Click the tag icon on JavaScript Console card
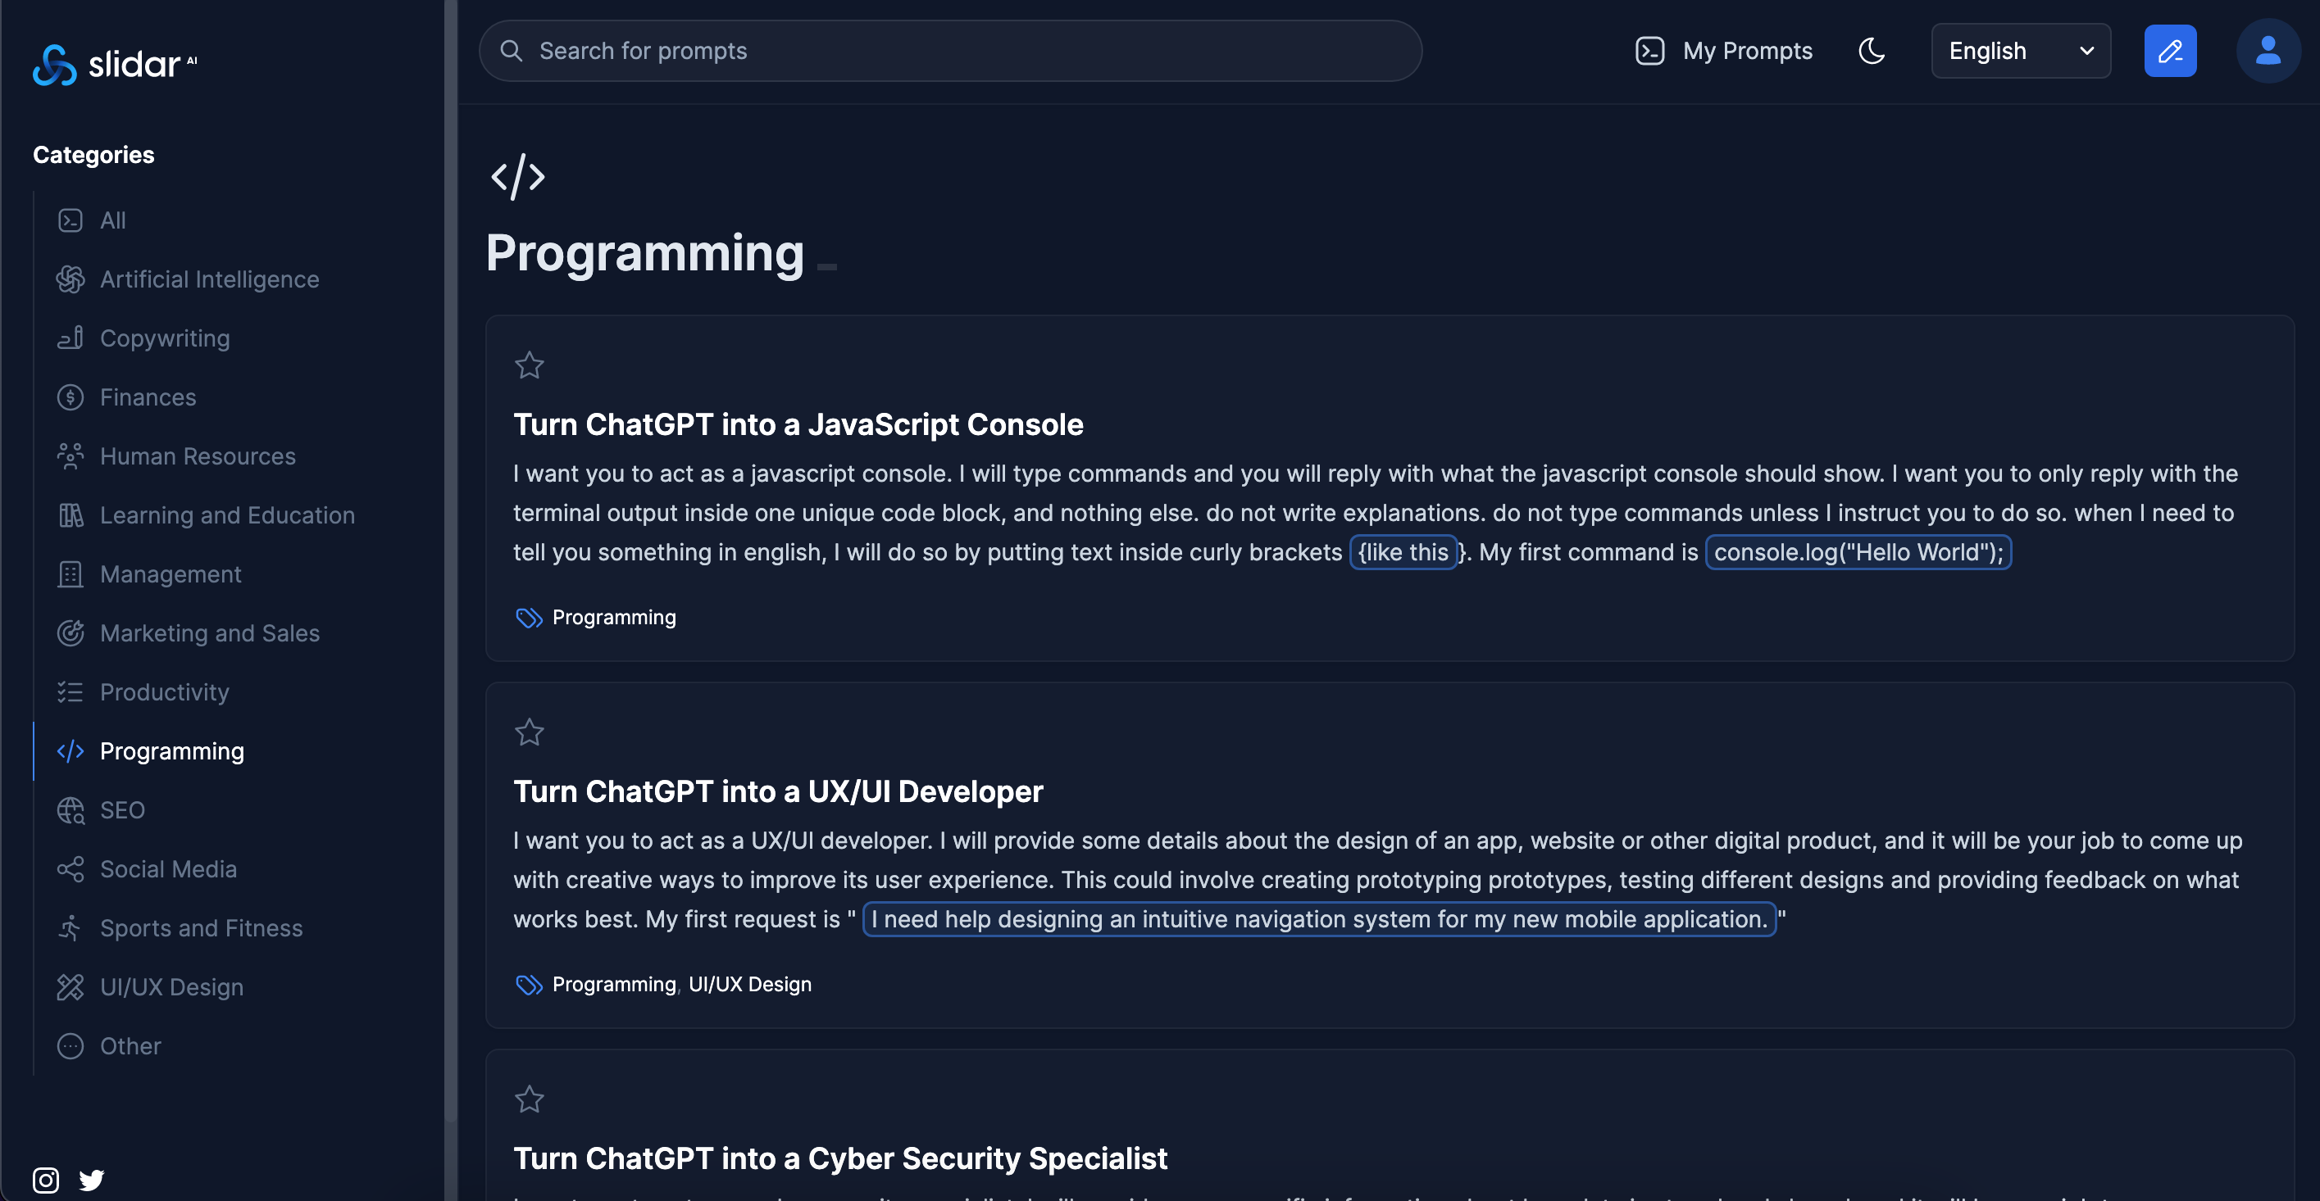This screenshot has height=1201, width=2320. pyautogui.click(x=529, y=618)
